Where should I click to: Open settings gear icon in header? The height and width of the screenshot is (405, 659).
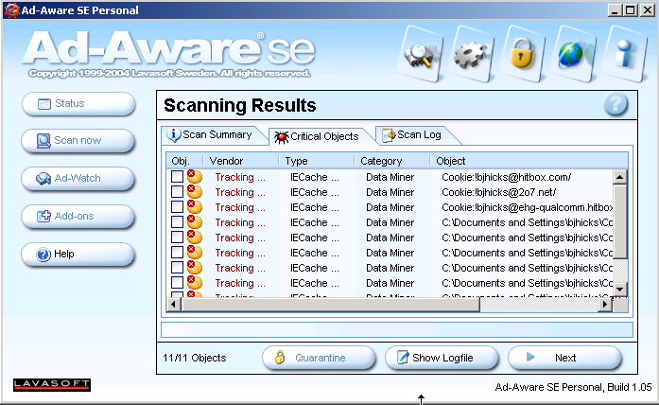pos(472,54)
